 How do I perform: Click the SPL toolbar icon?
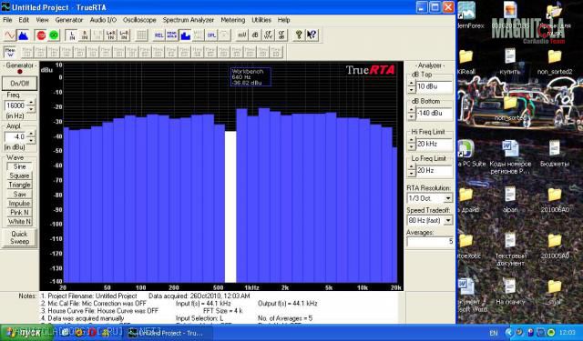click(211, 35)
